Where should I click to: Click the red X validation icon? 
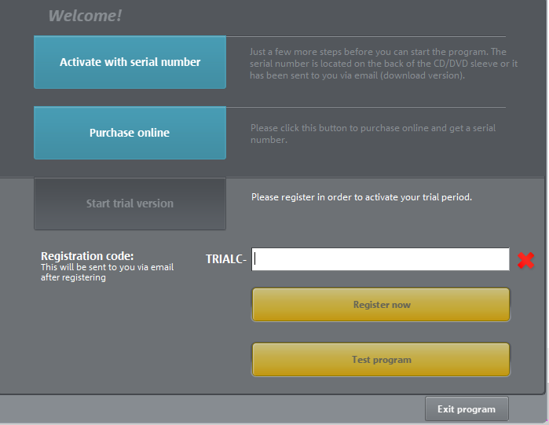525,260
